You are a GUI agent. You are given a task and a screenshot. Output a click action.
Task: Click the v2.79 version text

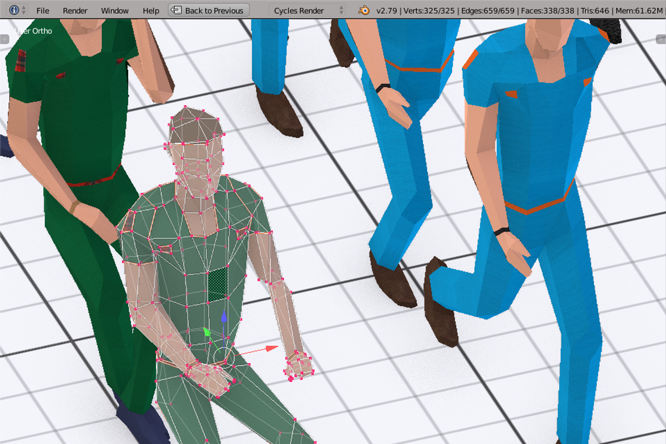coord(387,11)
